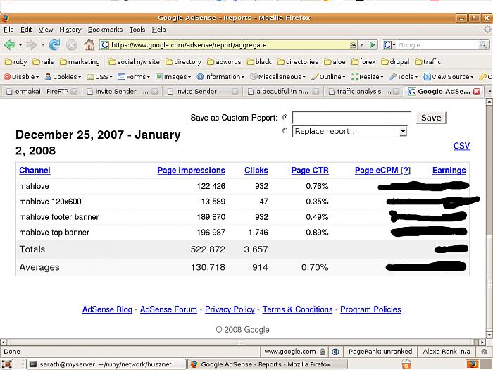493x370 pixels.
Task: Select the Save as Custom Report radio button
Action: click(x=285, y=118)
